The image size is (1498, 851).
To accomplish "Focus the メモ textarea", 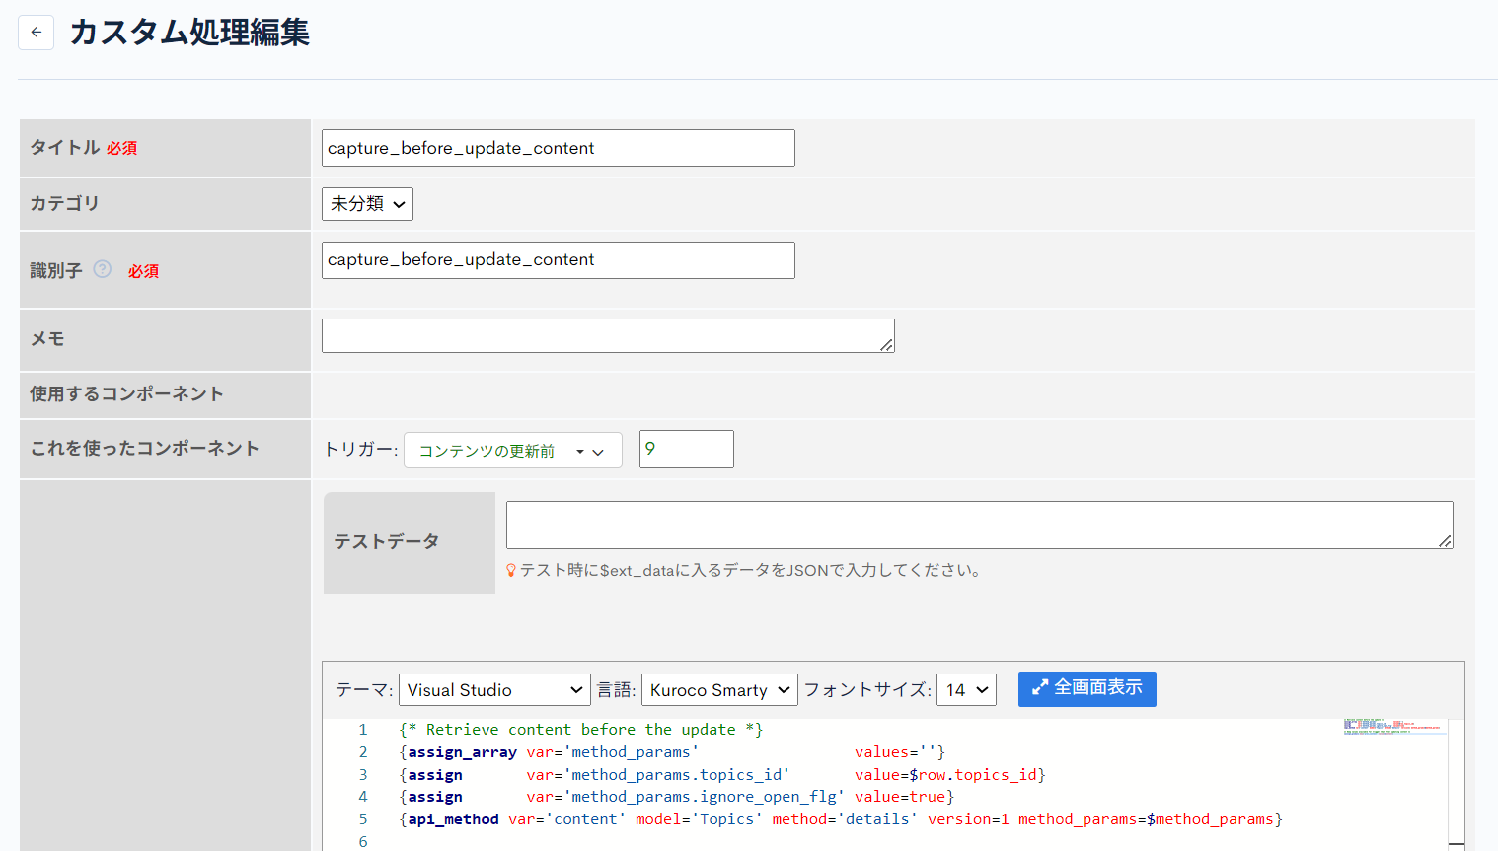I will point(608,335).
